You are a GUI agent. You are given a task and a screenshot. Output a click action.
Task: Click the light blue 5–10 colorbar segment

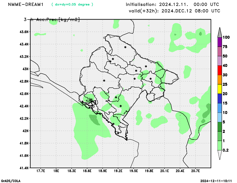coord(220,117)
